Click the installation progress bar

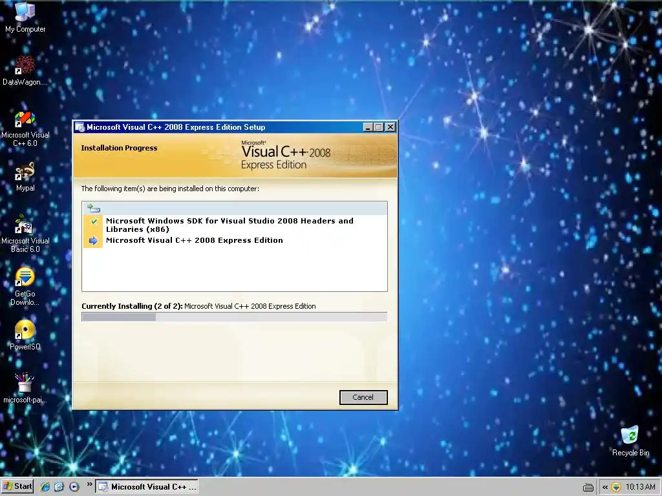(x=234, y=317)
